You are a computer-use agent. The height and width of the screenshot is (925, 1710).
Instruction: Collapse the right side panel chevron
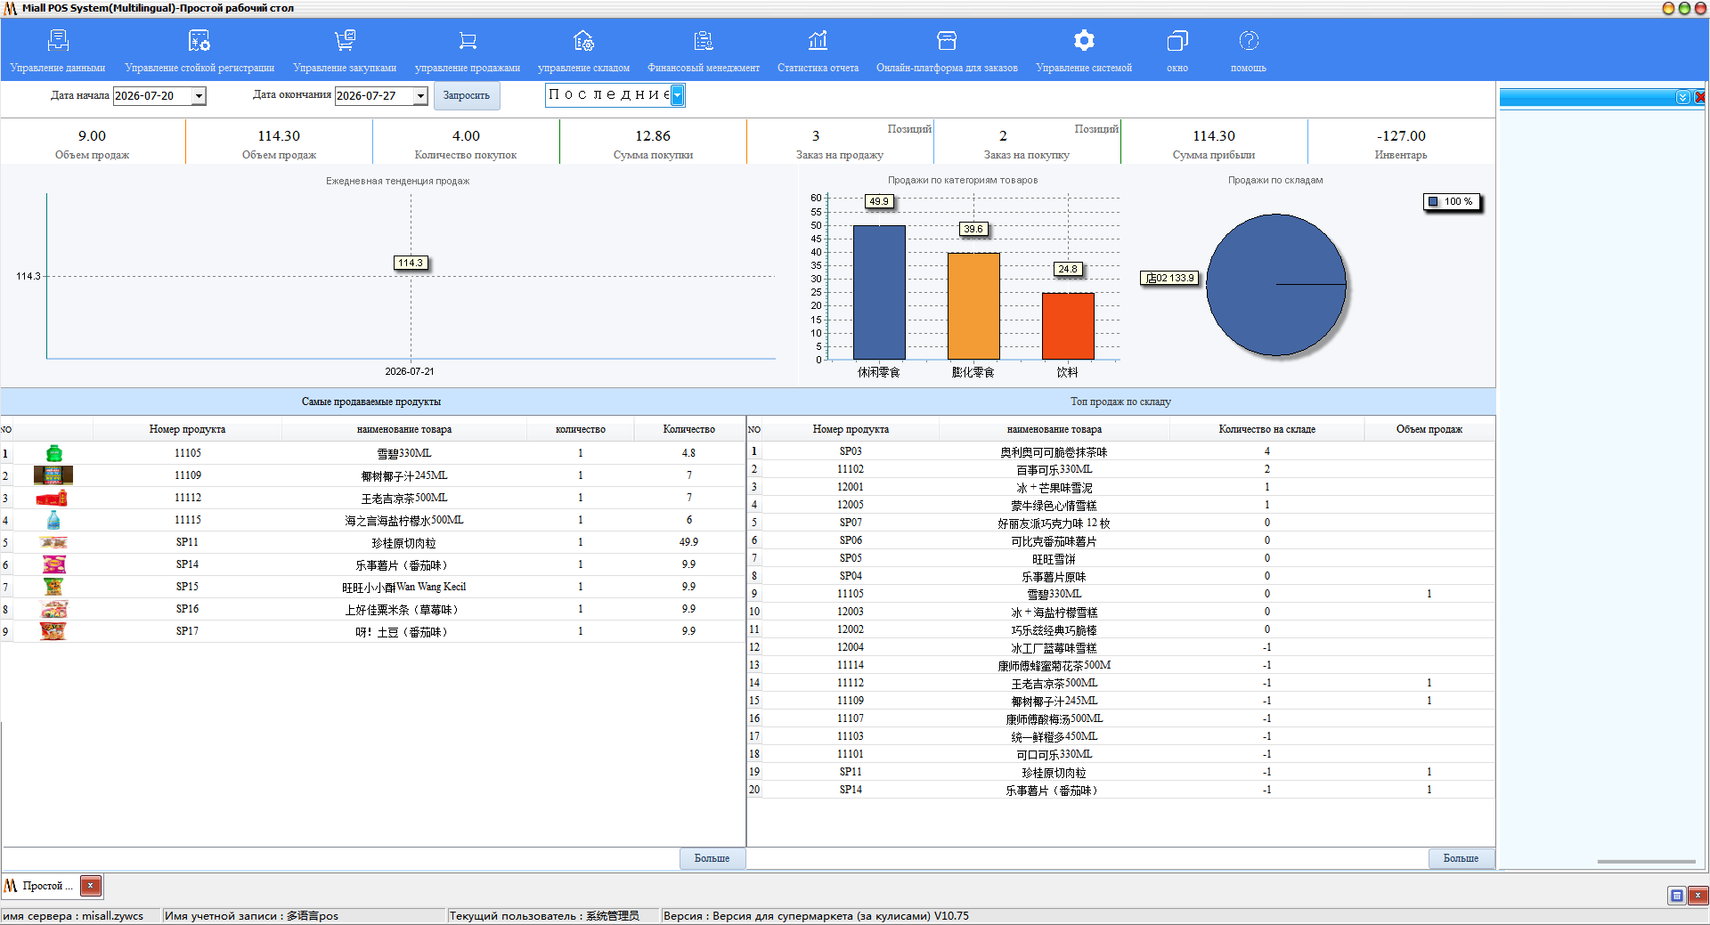click(x=1682, y=97)
